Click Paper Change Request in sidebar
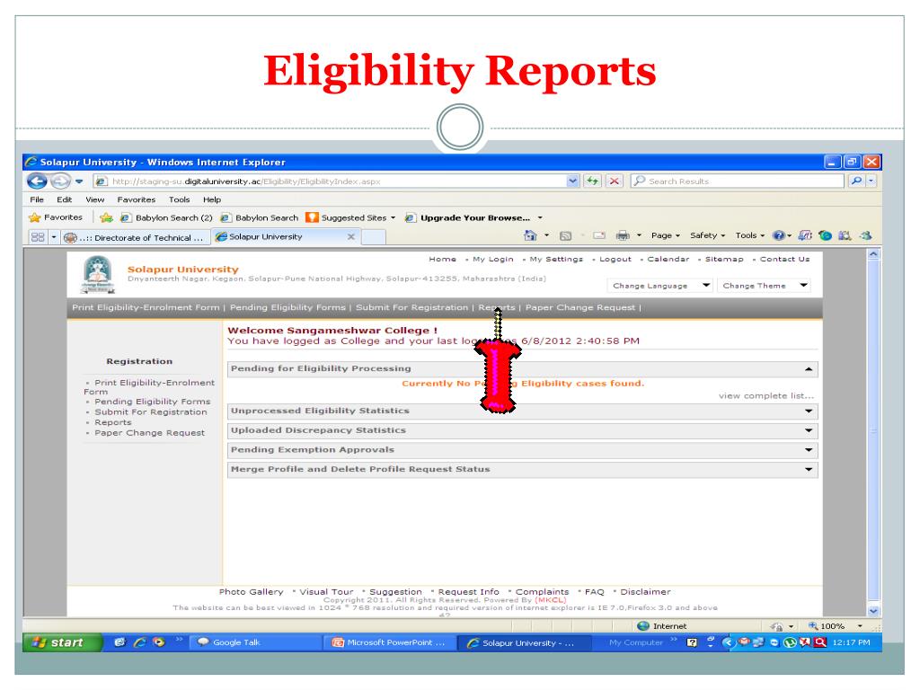Screen dimensions: 920x690 pos(150,433)
